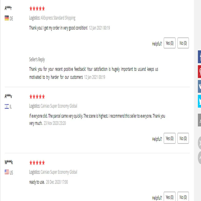
Task: Open reviewer A***r's username
Action: (x=8, y=8)
